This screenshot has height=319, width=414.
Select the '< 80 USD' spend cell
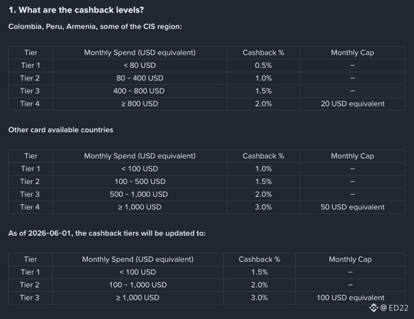point(140,65)
